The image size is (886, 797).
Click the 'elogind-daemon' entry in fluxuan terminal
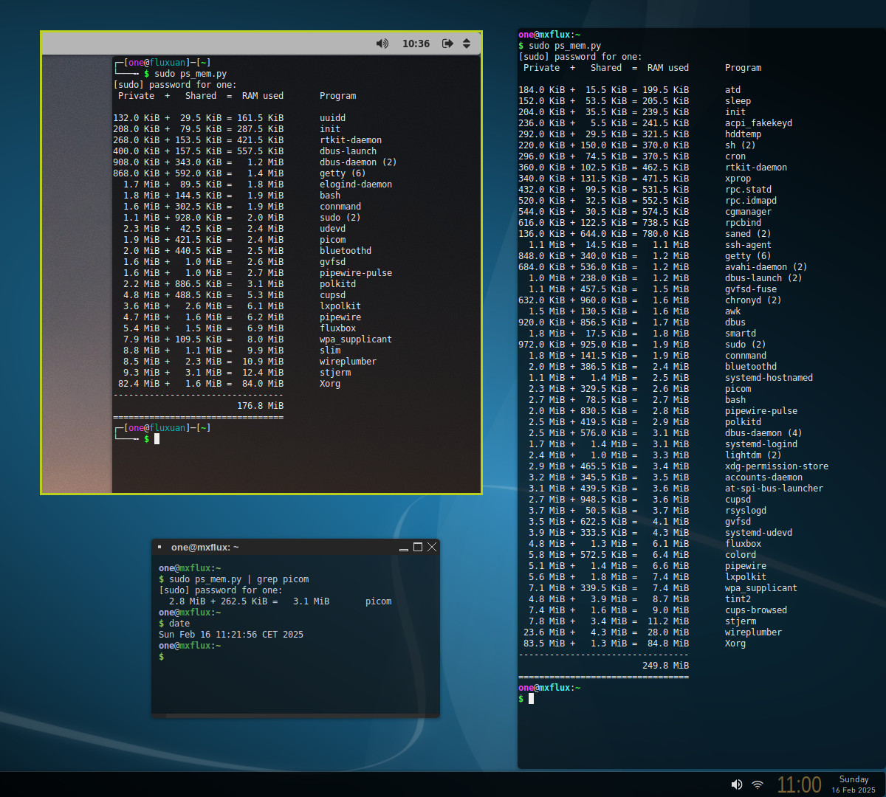[356, 184]
